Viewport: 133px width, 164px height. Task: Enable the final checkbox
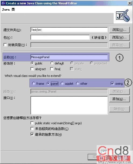pos(52,69)
